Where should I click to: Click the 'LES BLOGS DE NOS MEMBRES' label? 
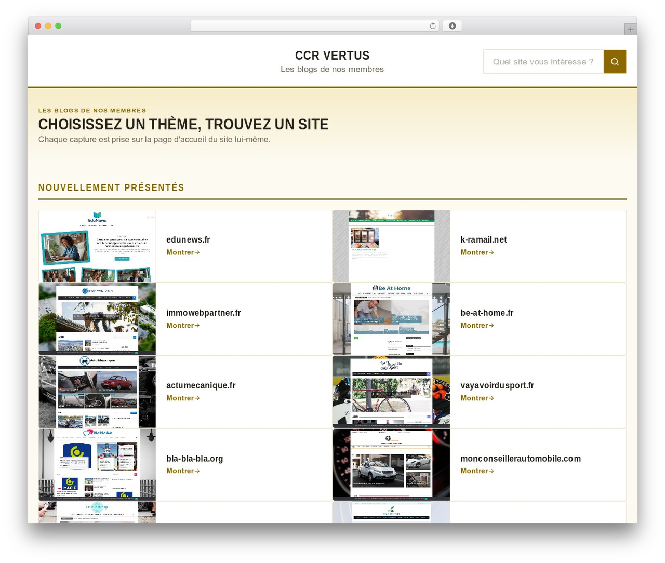[92, 110]
